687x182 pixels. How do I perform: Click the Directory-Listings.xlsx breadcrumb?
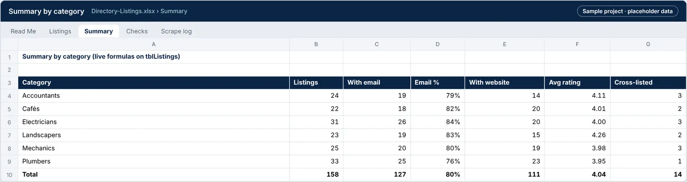click(x=123, y=11)
